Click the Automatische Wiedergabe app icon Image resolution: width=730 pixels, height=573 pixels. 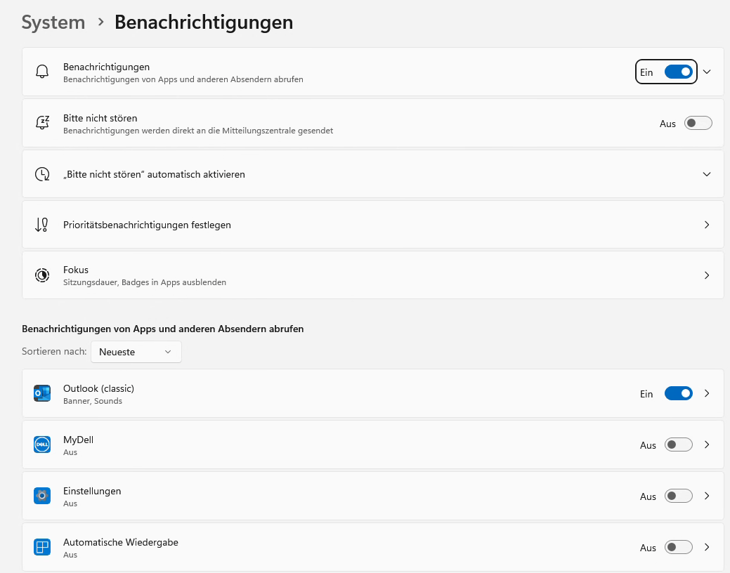coord(42,547)
